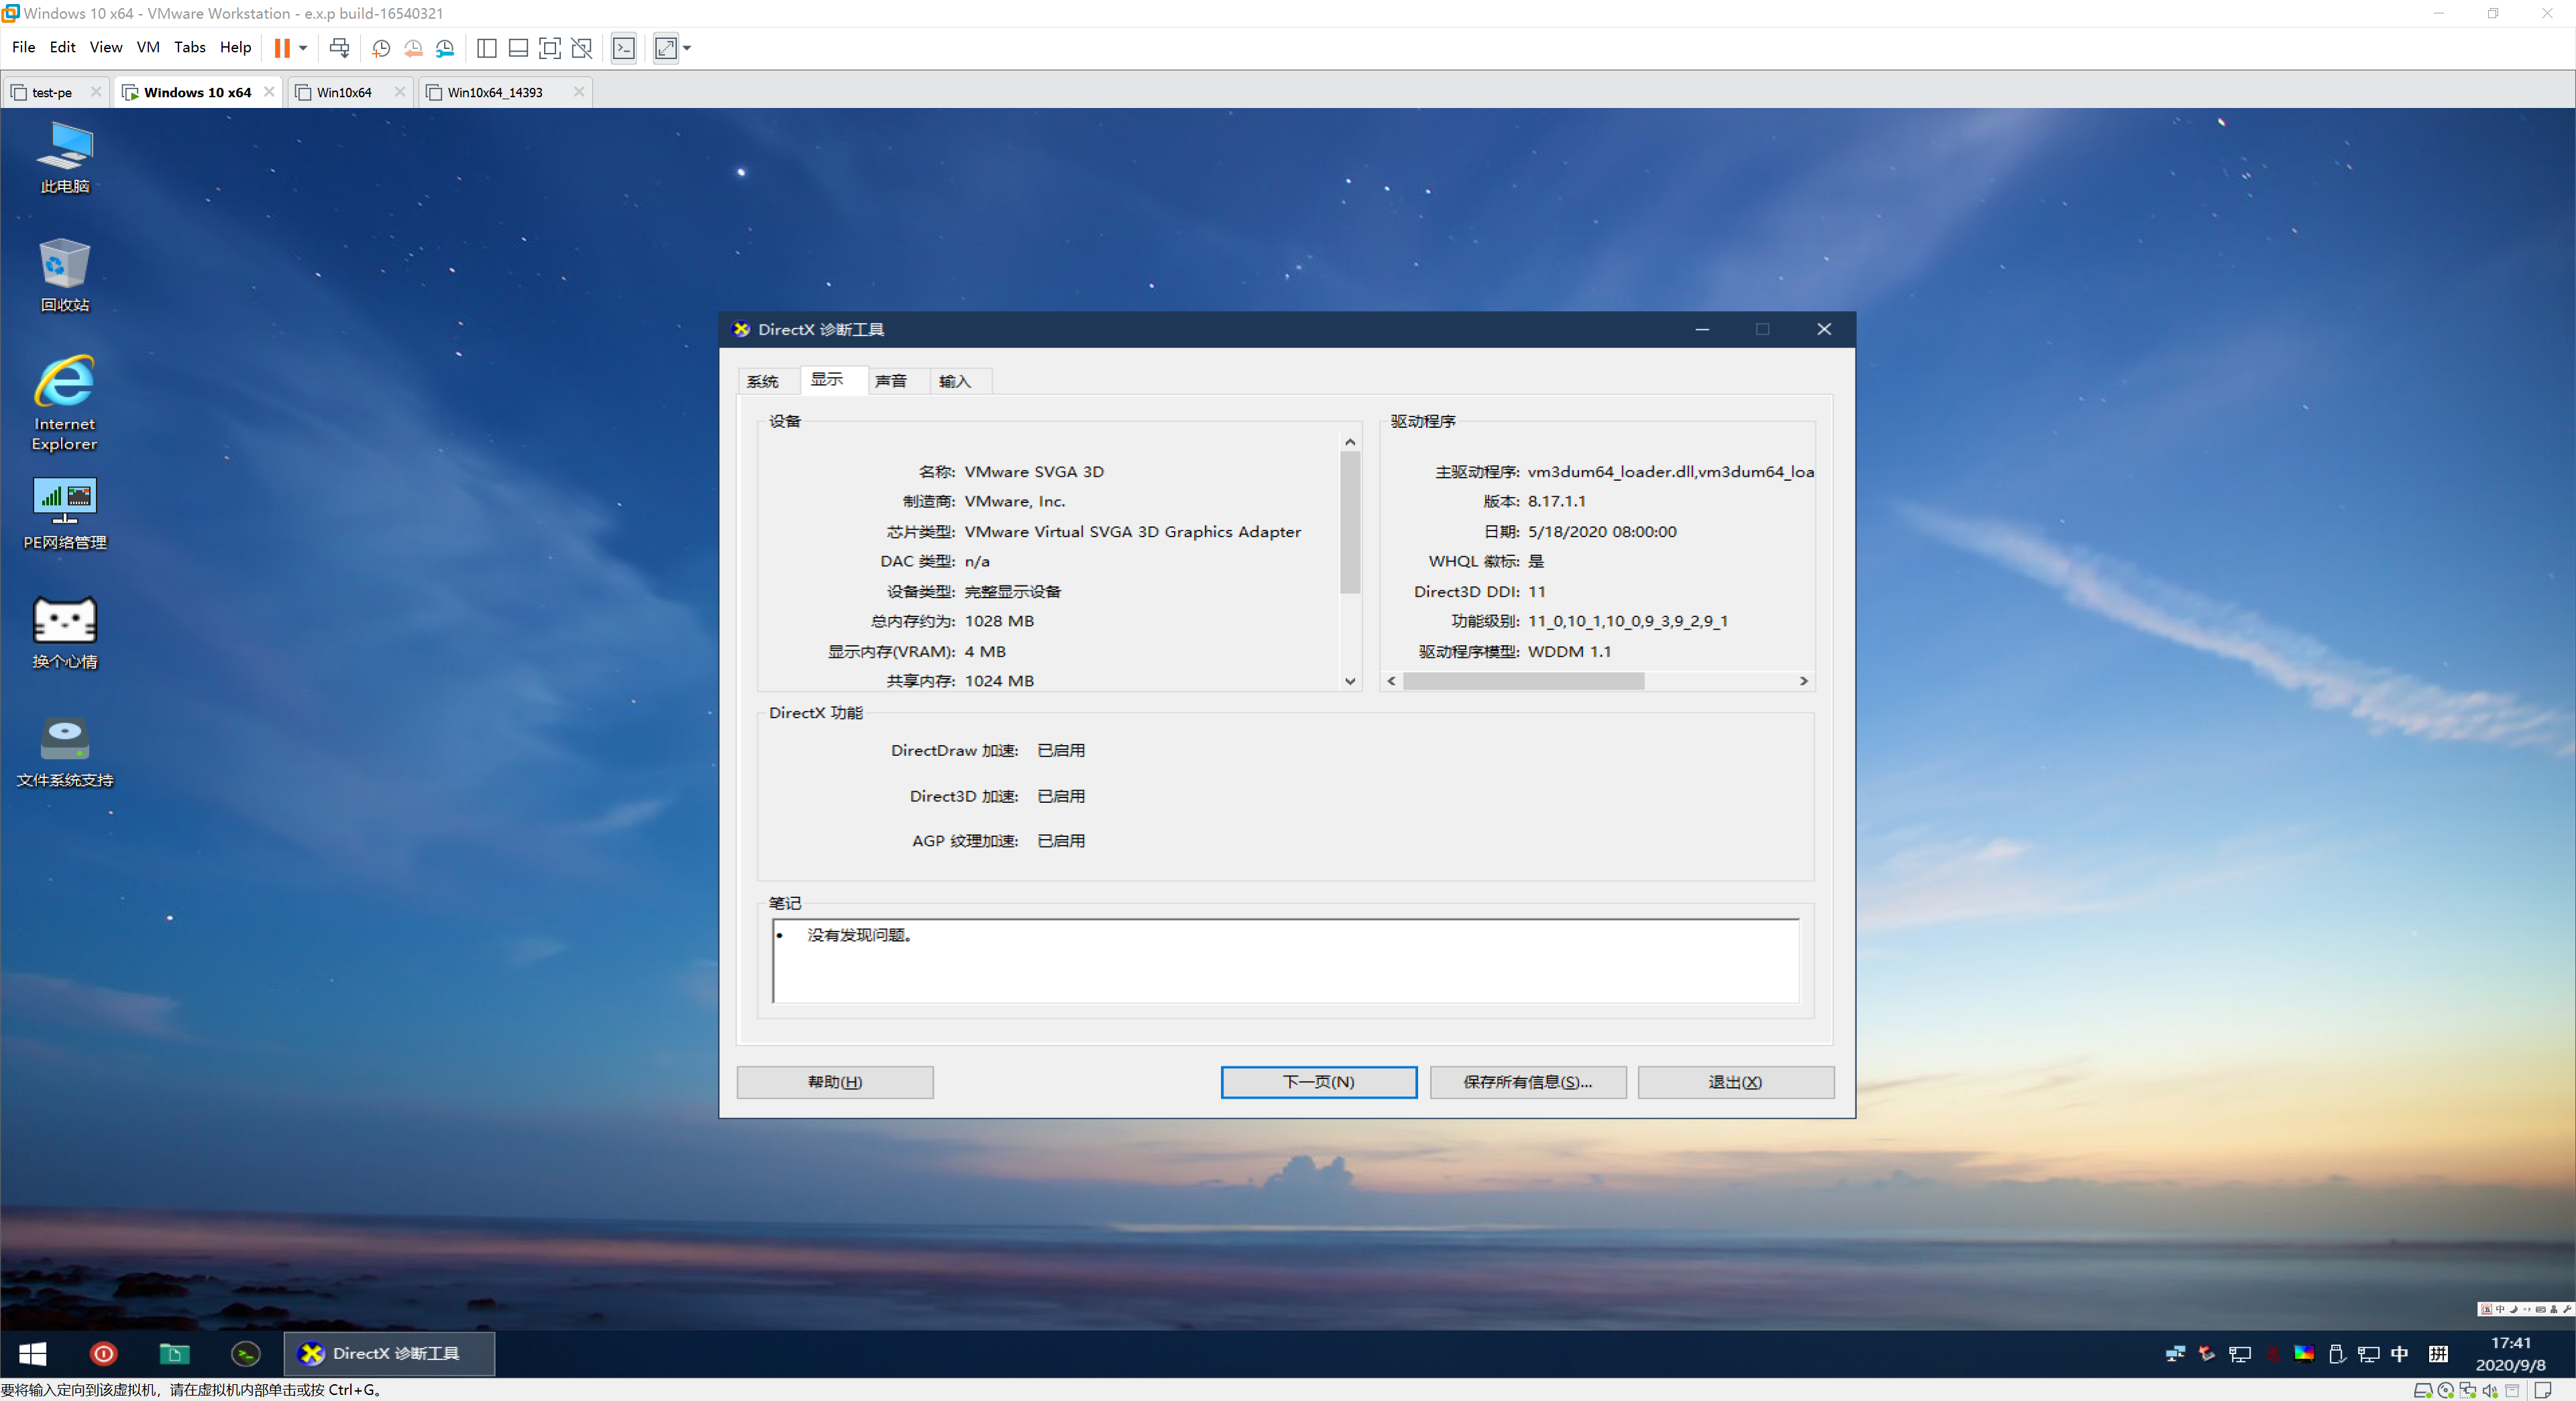Toggle the VMware library sidebar panel

click(487, 48)
